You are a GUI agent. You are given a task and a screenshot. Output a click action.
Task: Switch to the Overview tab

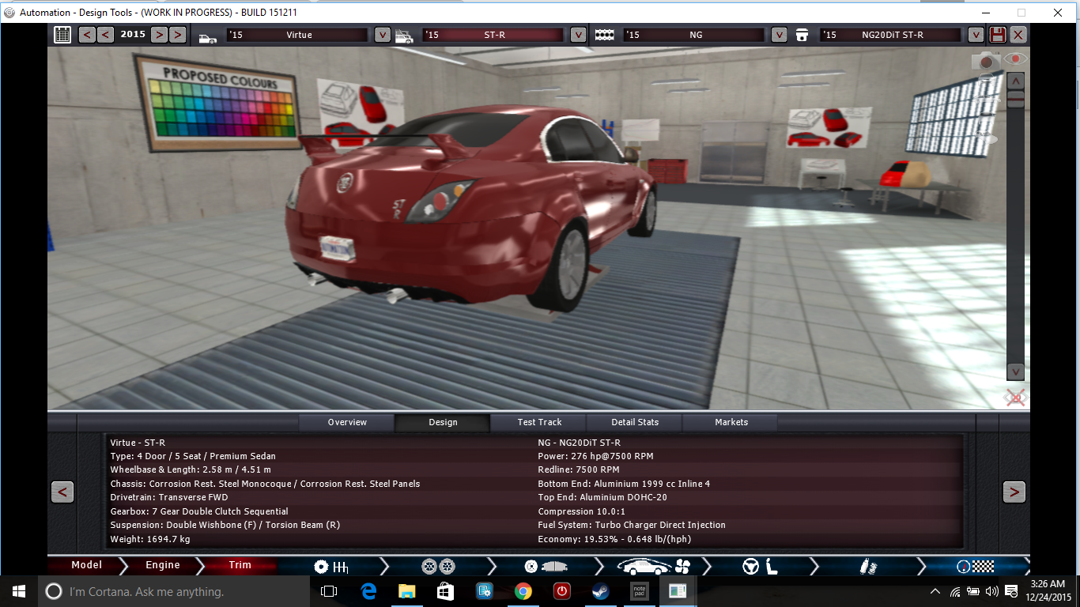coord(347,422)
